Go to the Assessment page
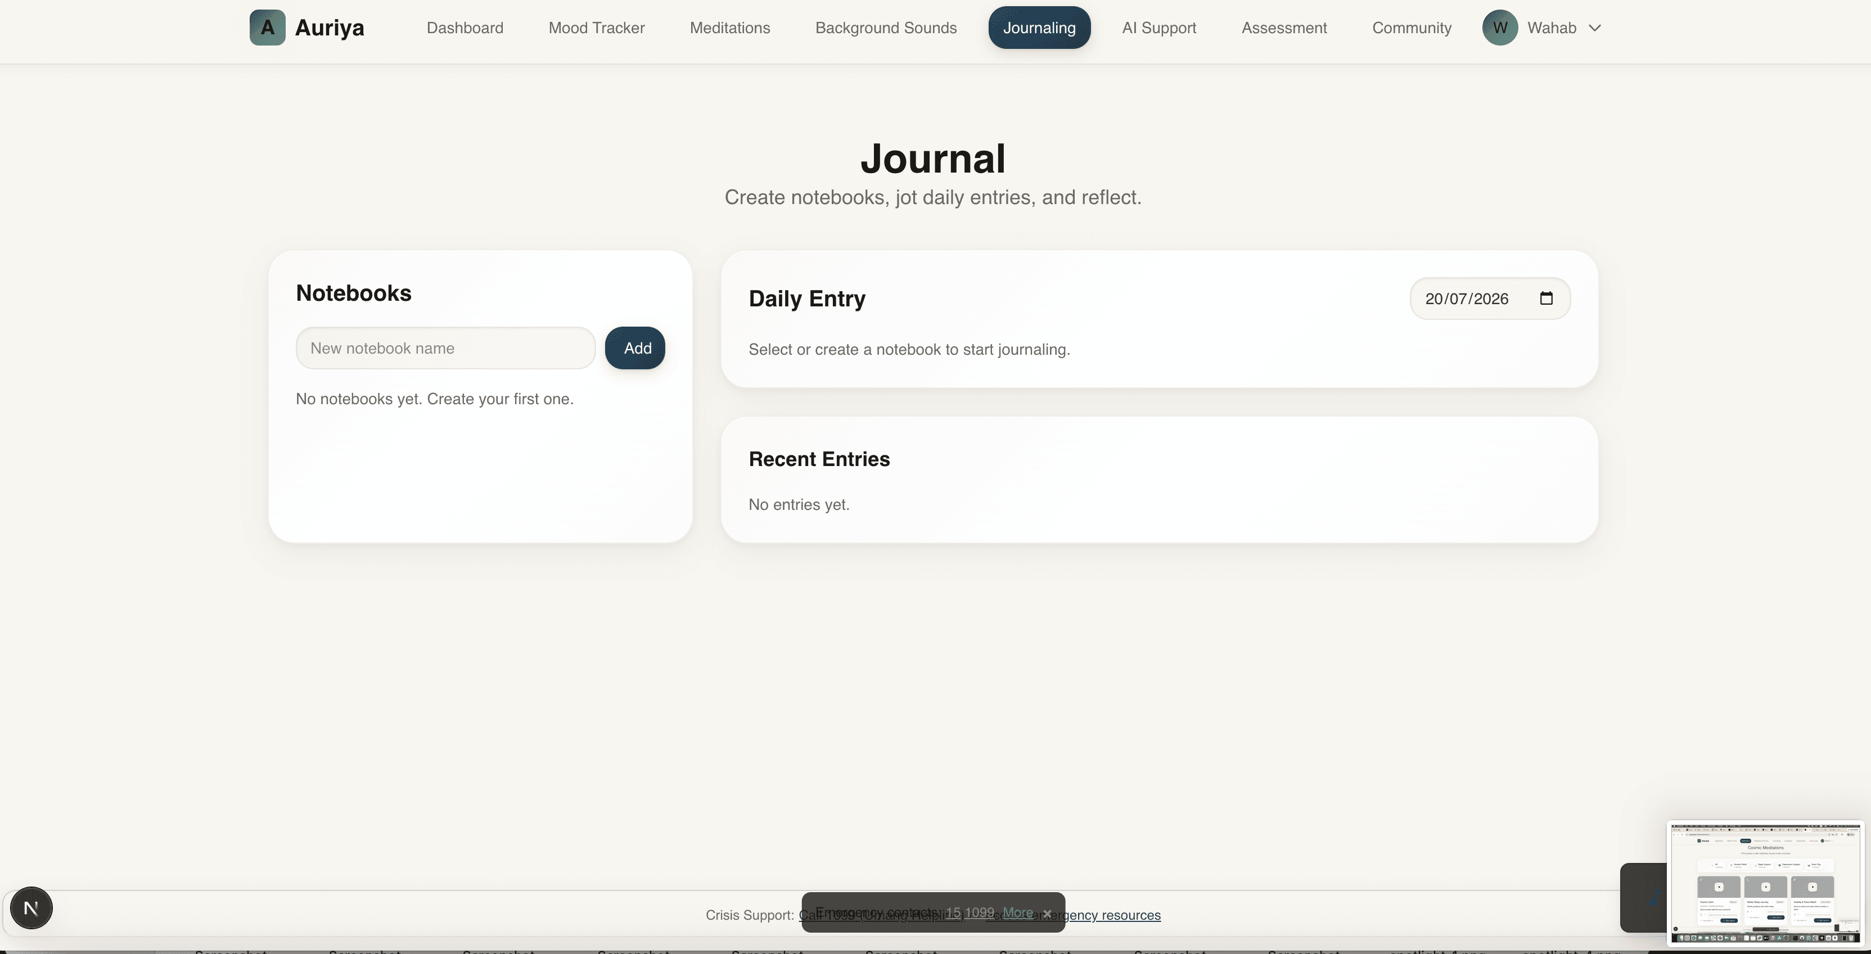Viewport: 1871px width, 954px height. (x=1284, y=28)
